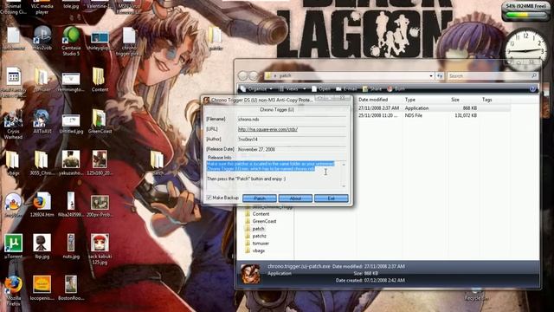Image resolution: width=554 pixels, height=312 pixels.
Task: Toggle the Make Backup checkbox
Action: [x=209, y=198]
